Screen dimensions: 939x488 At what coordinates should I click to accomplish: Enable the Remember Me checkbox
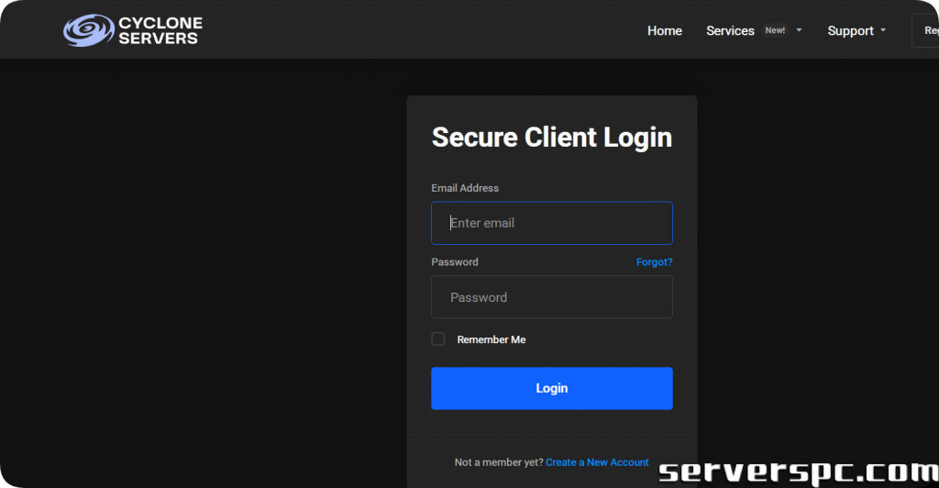coord(438,339)
